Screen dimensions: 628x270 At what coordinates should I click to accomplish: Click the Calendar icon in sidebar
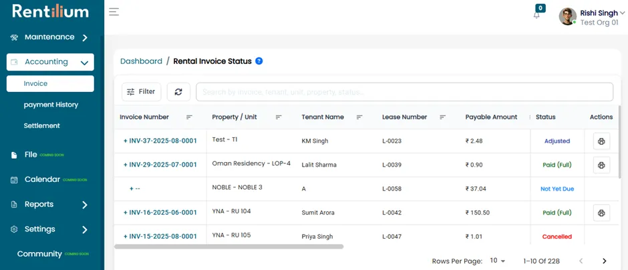tap(14, 180)
